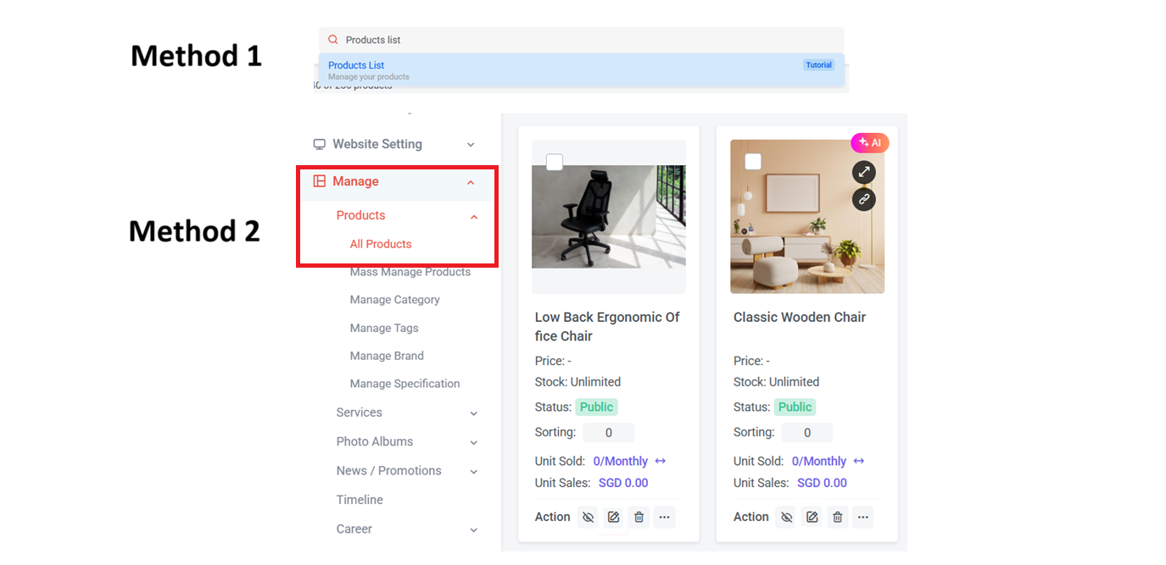This screenshot has width=1166, height=565.
Task: Click the AI badge on Classic Wooden Chair
Action: coord(870,142)
